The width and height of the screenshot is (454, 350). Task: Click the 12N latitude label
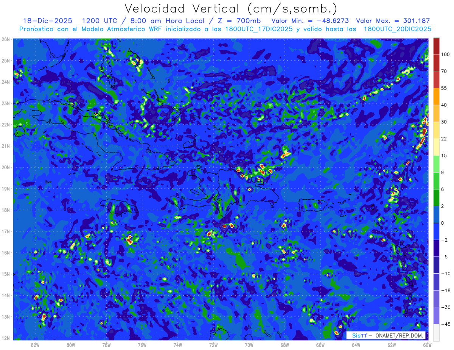click(x=5, y=338)
